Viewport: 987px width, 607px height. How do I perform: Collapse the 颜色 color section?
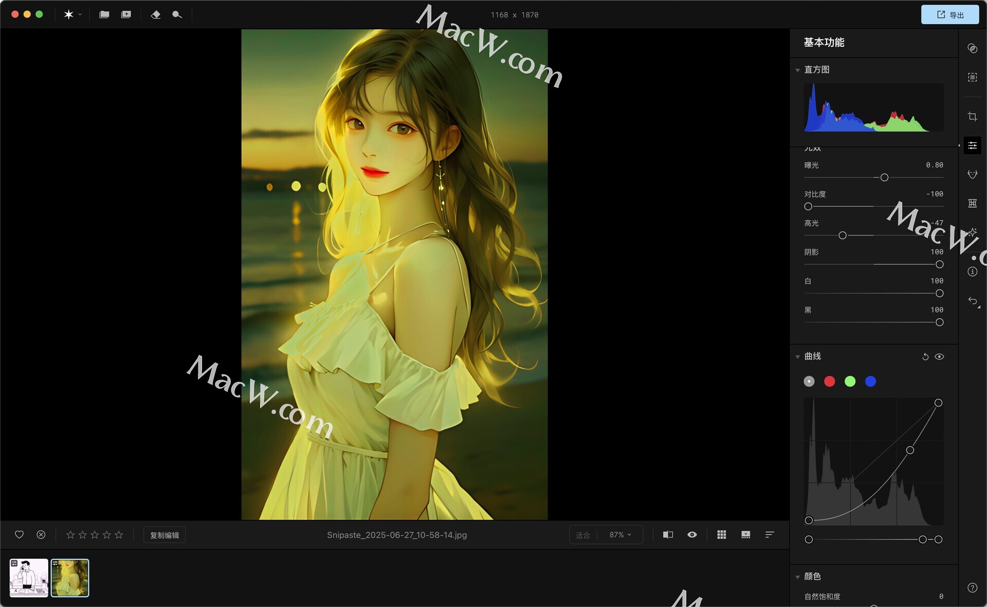coord(797,577)
